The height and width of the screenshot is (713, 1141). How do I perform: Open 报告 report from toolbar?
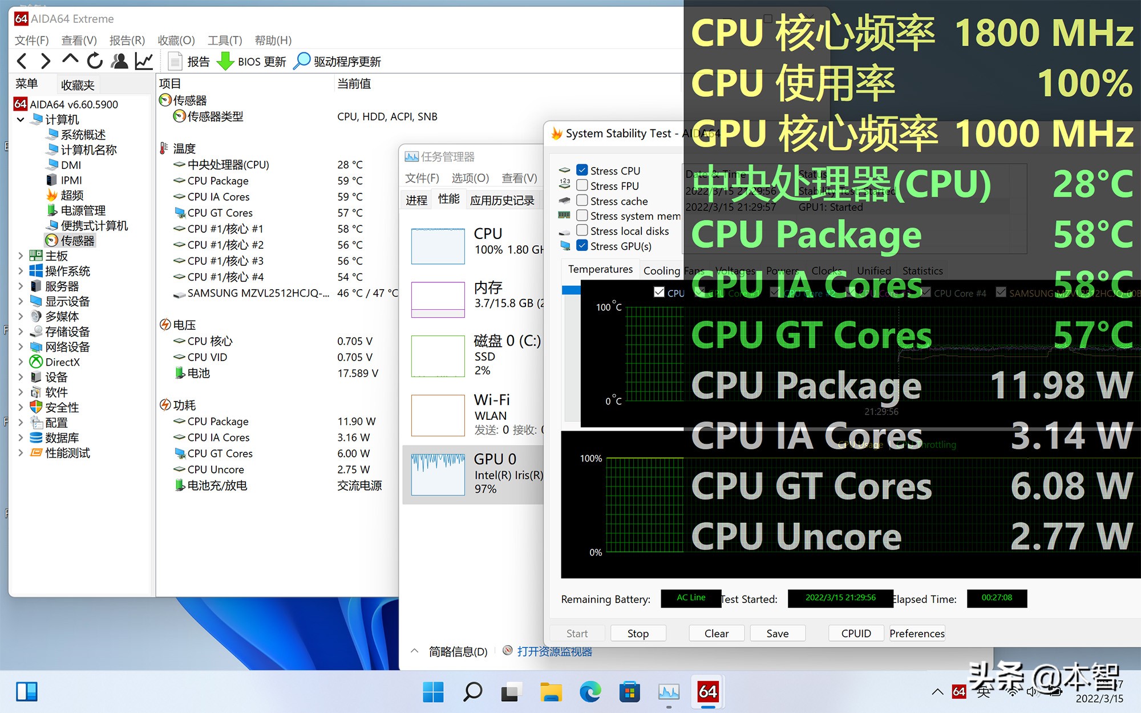[x=190, y=62]
